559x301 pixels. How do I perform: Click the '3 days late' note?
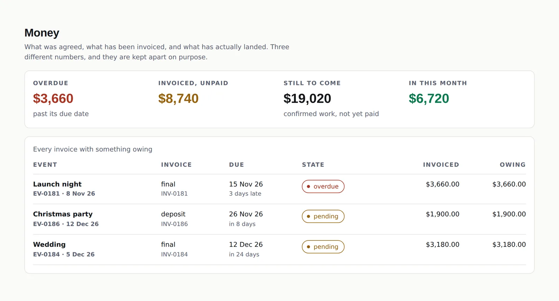pos(245,194)
